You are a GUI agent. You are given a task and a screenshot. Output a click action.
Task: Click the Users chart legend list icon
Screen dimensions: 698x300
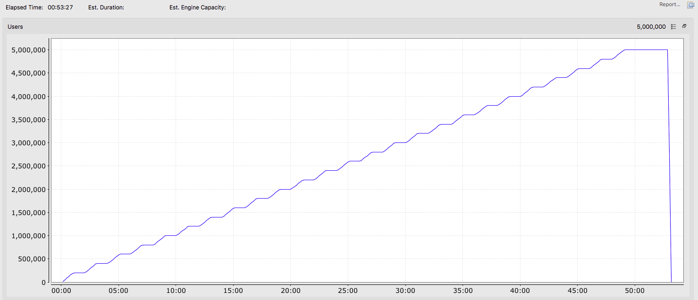click(674, 27)
